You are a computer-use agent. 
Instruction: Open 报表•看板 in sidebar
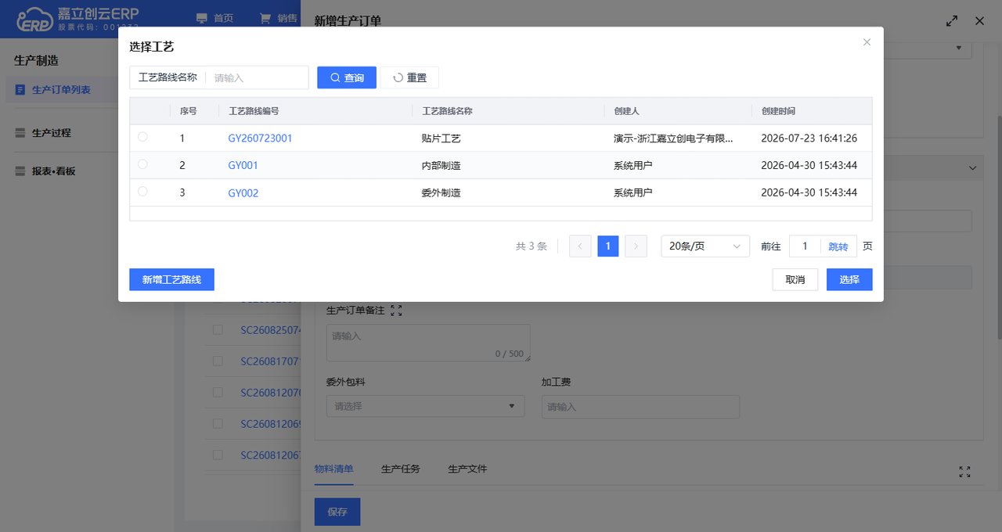tap(53, 171)
